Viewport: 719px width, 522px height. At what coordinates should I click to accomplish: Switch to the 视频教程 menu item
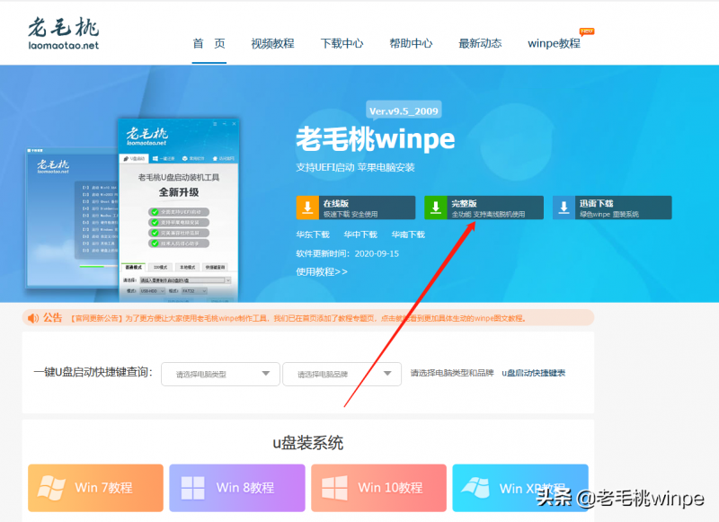[x=272, y=42]
